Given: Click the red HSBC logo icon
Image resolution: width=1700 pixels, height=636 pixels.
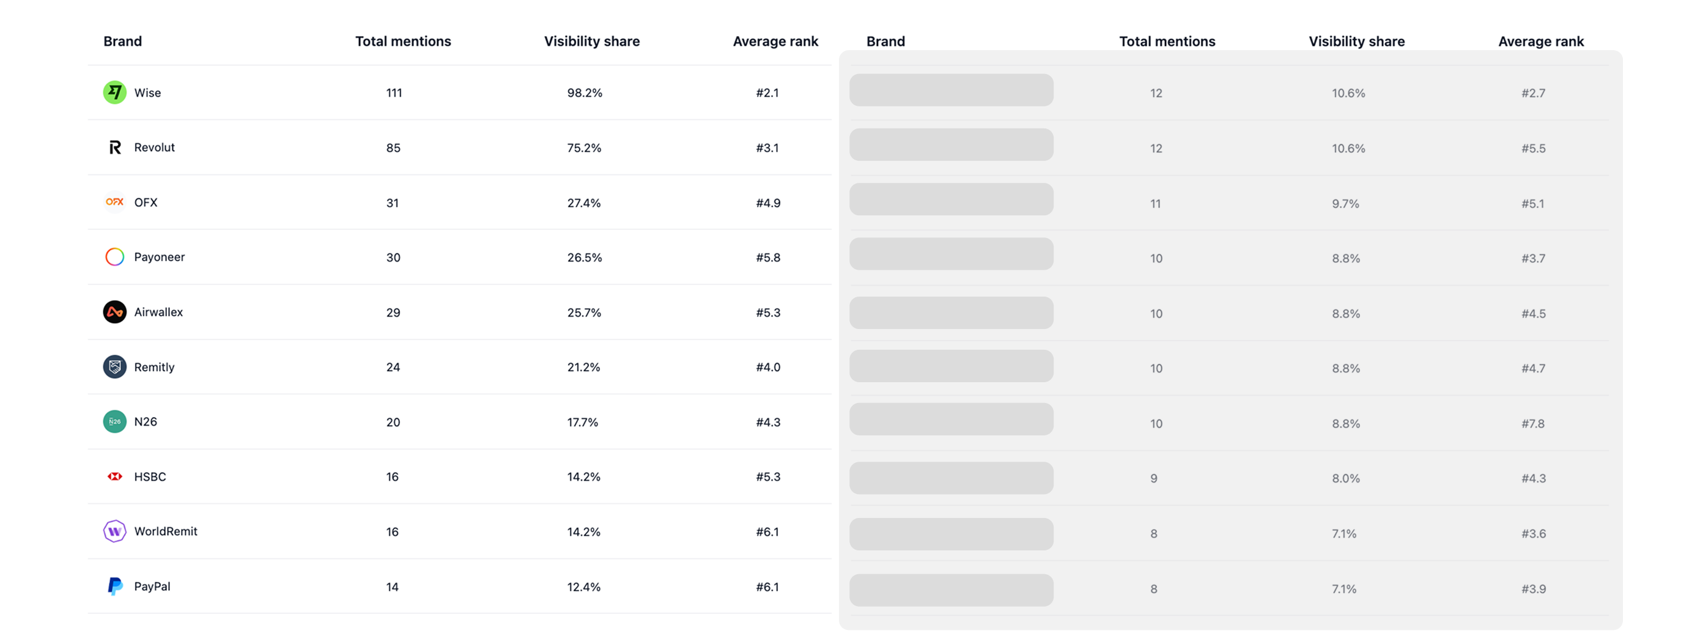Looking at the screenshot, I should (115, 476).
